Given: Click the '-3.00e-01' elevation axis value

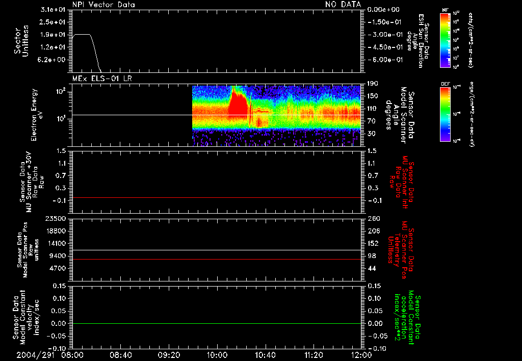Looking at the screenshot, I should [385, 34].
